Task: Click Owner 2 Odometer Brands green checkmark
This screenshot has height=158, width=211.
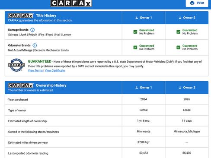Action: tap(179, 47)
